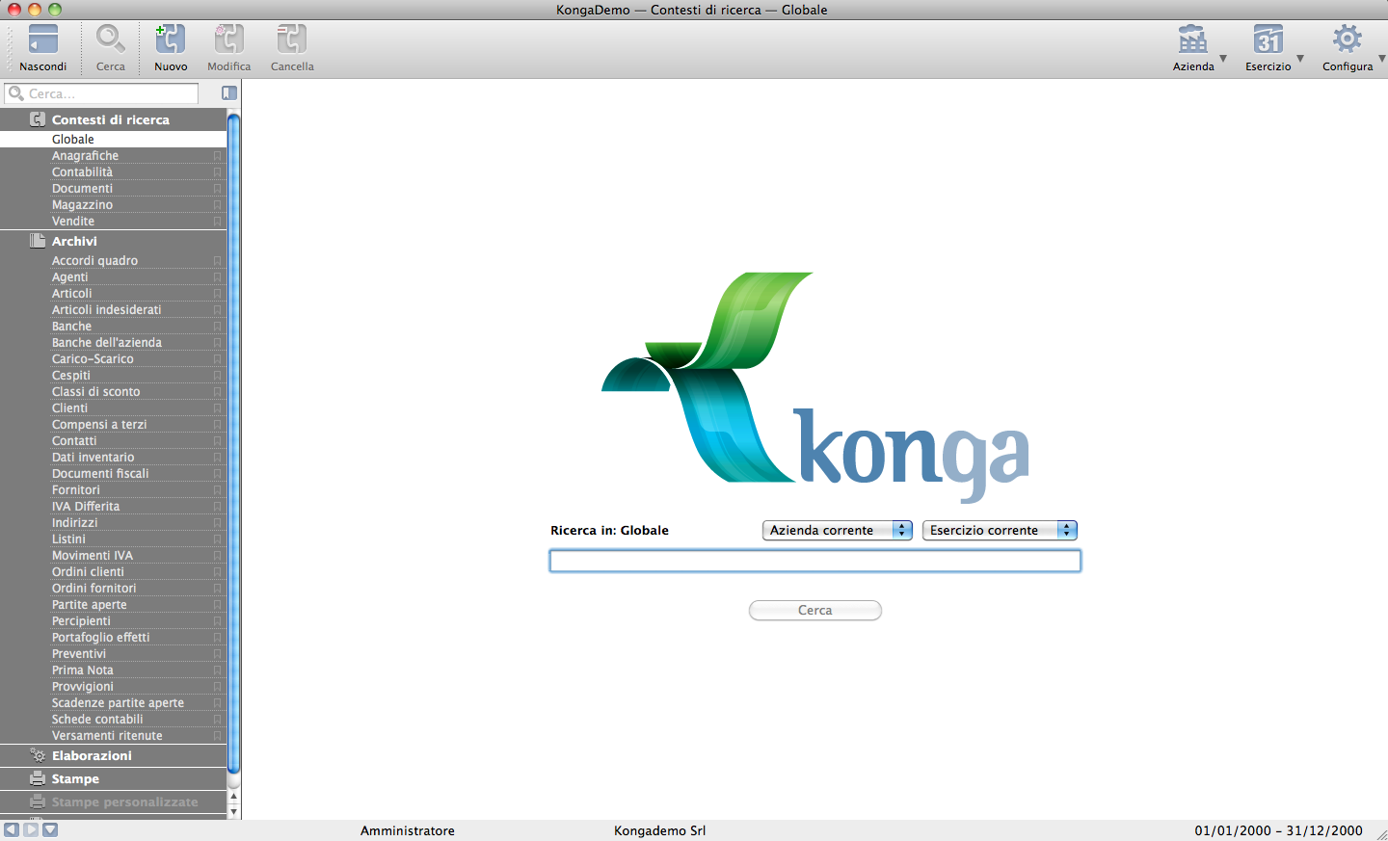This screenshot has width=1388, height=841.
Task: Toggle bookmark flag for Anagrafiche
Action: tap(217, 156)
